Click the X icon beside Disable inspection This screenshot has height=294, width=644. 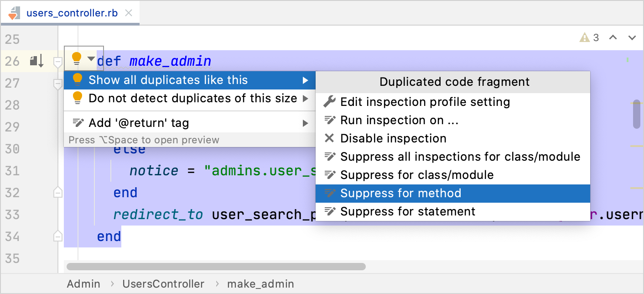click(328, 138)
